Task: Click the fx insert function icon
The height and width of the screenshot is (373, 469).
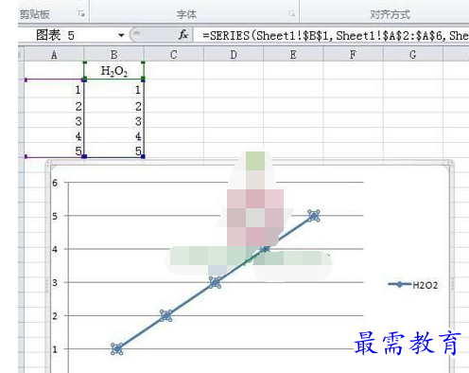Action: point(183,35)
